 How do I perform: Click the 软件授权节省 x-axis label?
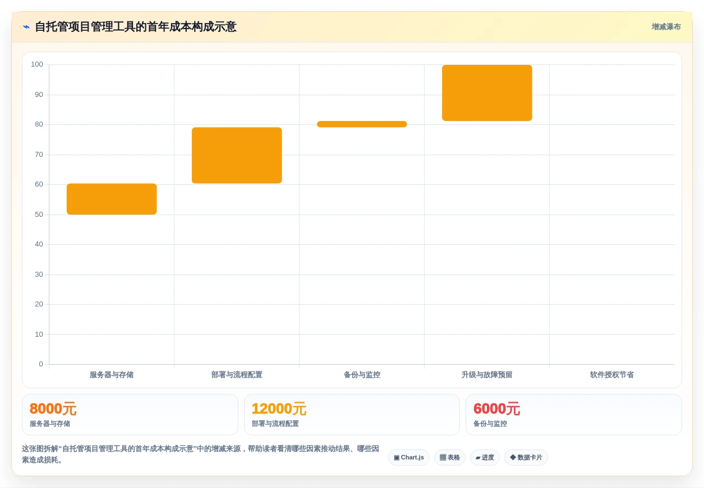point(612,375)
